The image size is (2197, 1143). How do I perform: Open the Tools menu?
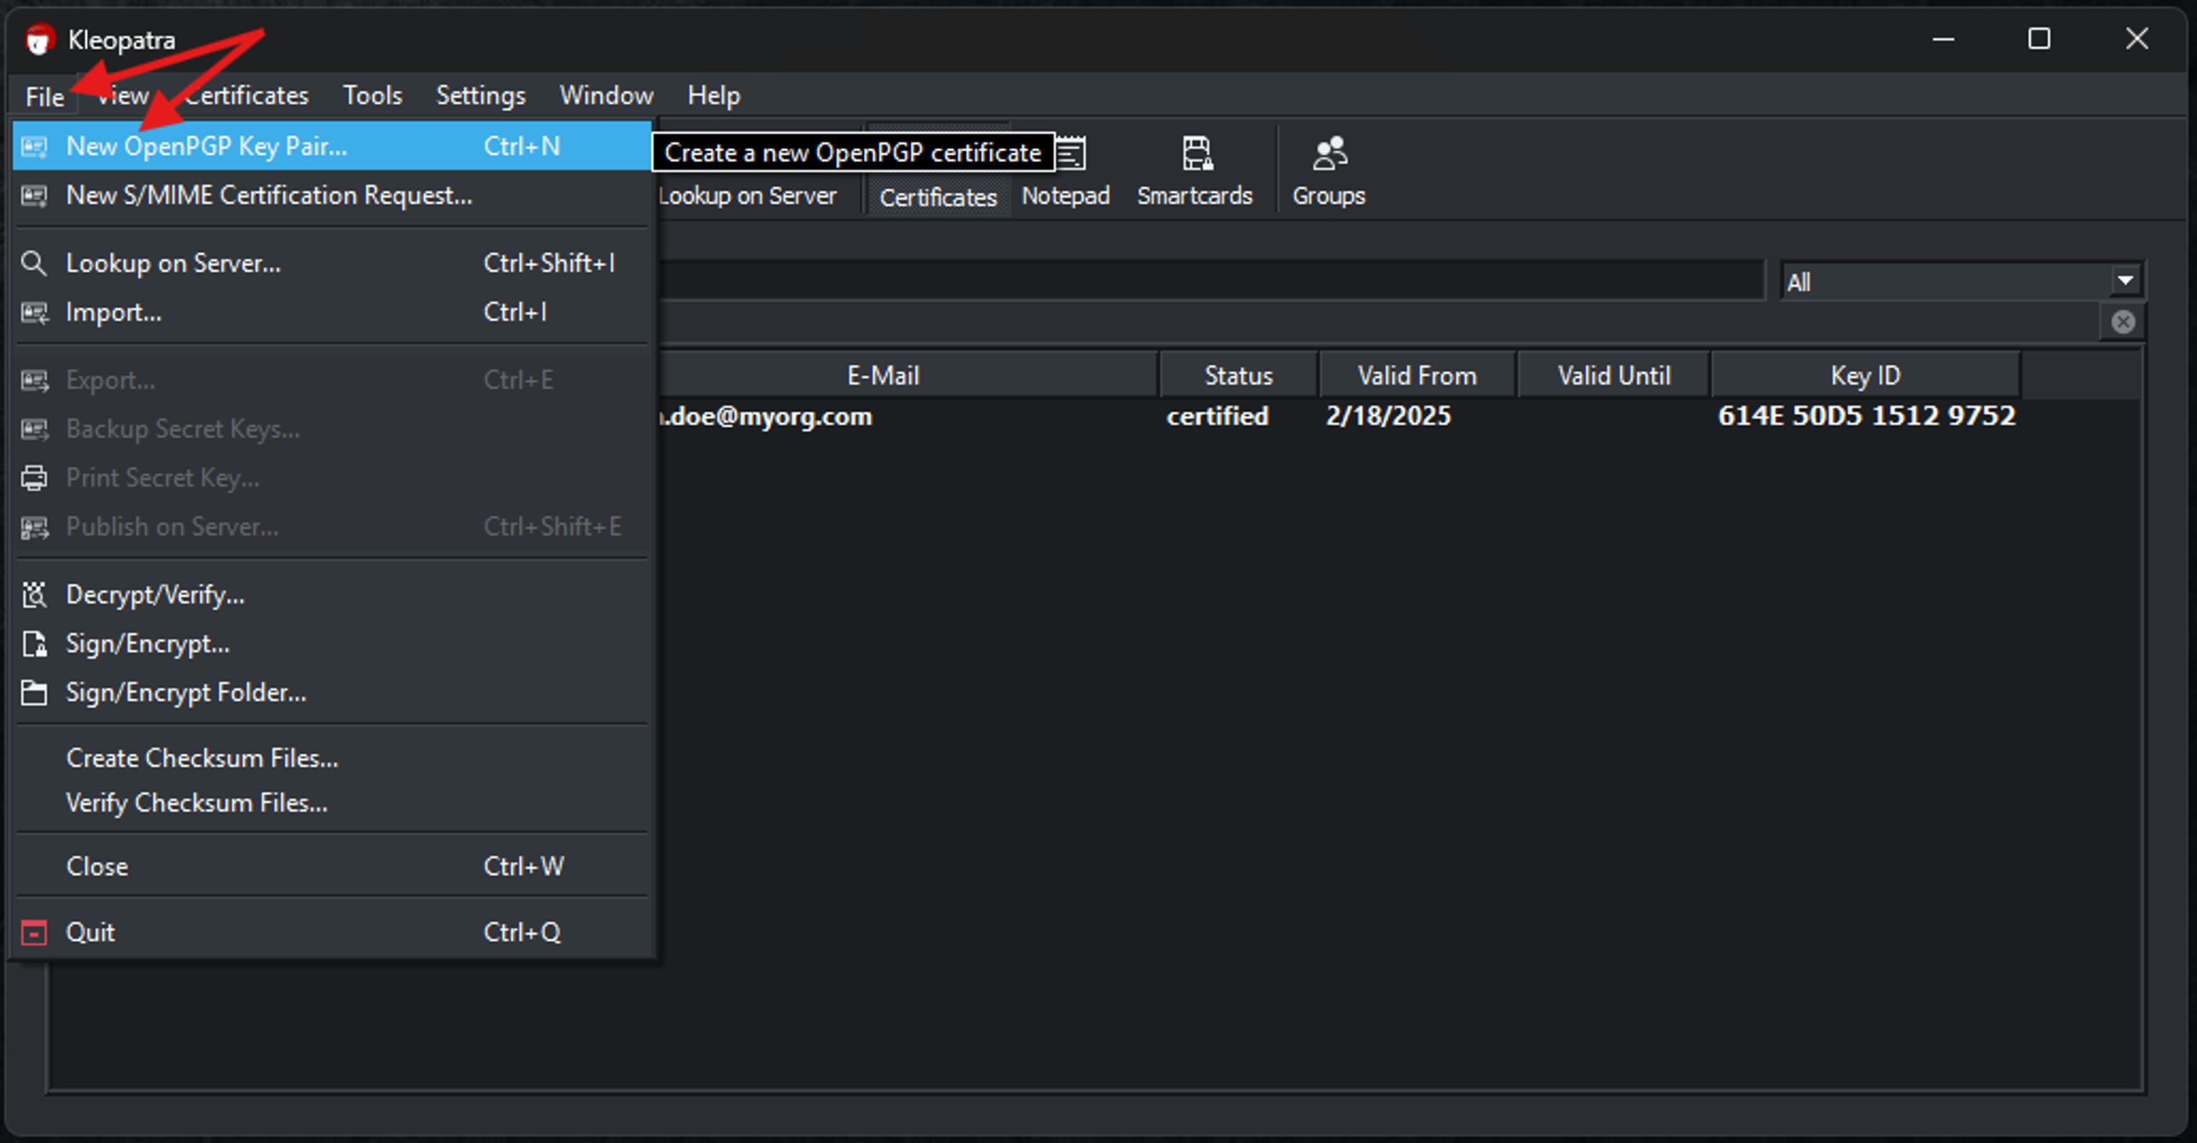(x=372, y=95)
